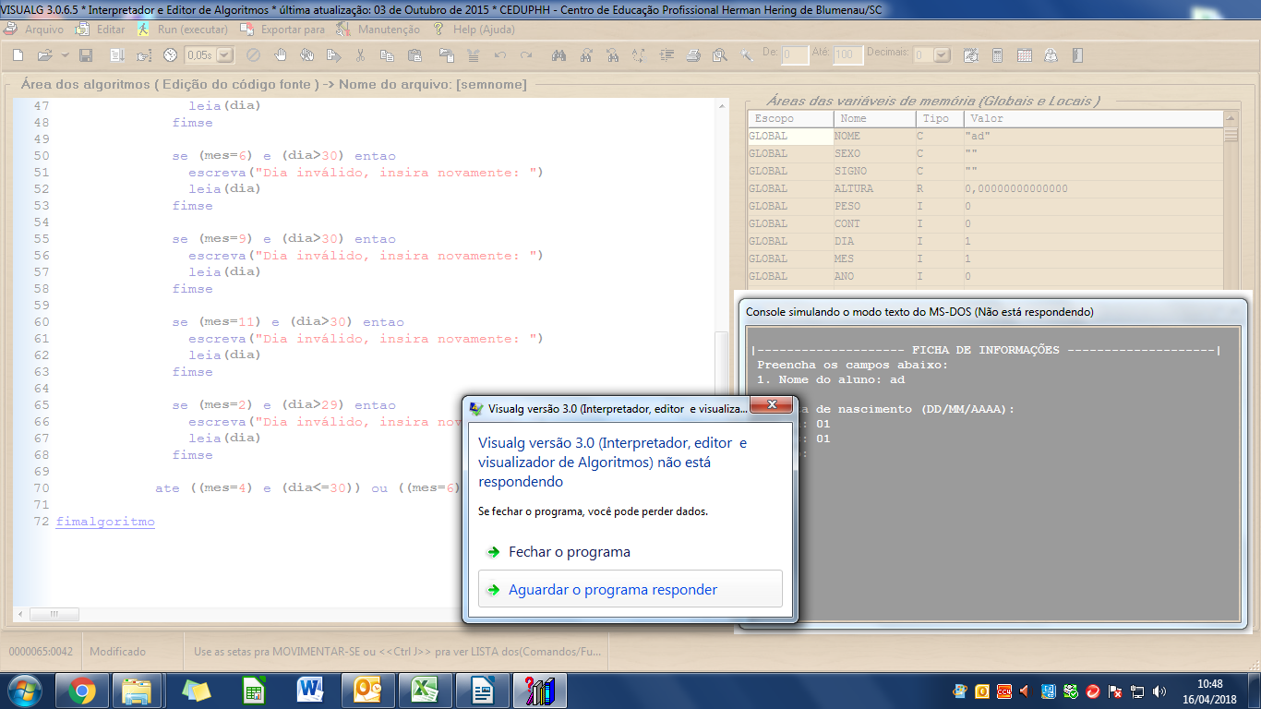1261x709 pixels.
Task: Open the 0,05s delay dropdown
Action: [224, 55]
